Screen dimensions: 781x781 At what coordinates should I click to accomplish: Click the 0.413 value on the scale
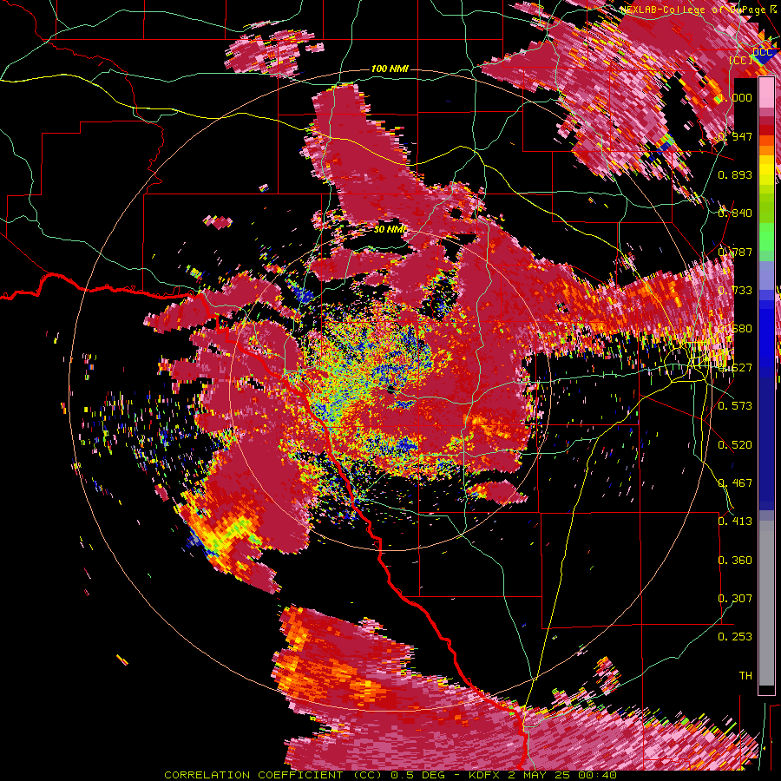pyautogui.click(x=735, y=521)
